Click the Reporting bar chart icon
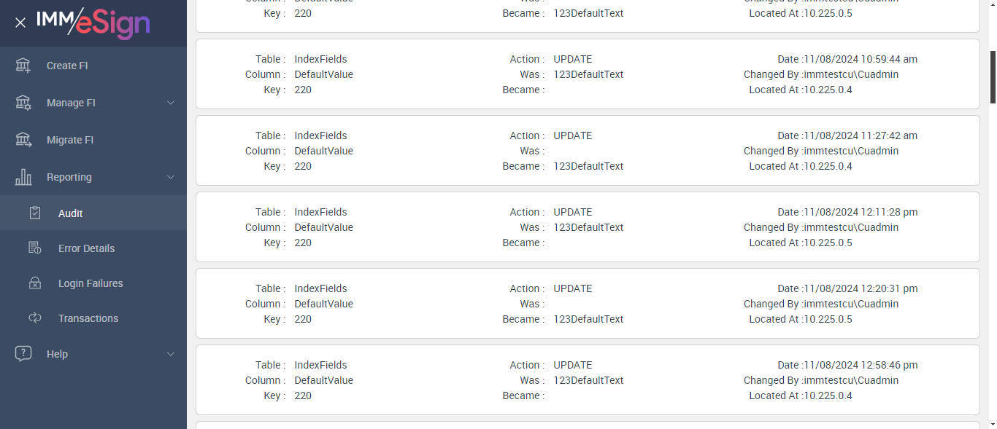 tap(23, 177)
